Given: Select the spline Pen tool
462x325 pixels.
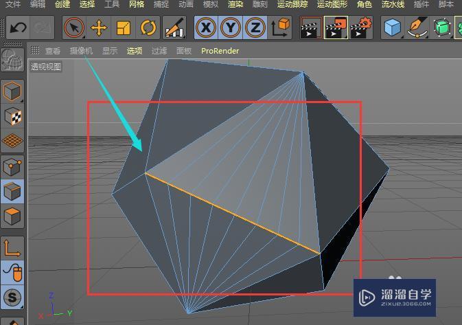Looking at the screenshot, I should (x=417, y=28).
